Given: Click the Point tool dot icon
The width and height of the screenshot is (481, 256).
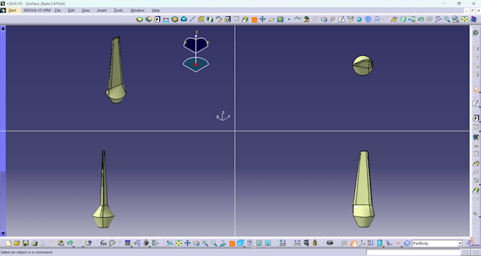Looking at the screenshot, I should point(289,19).
